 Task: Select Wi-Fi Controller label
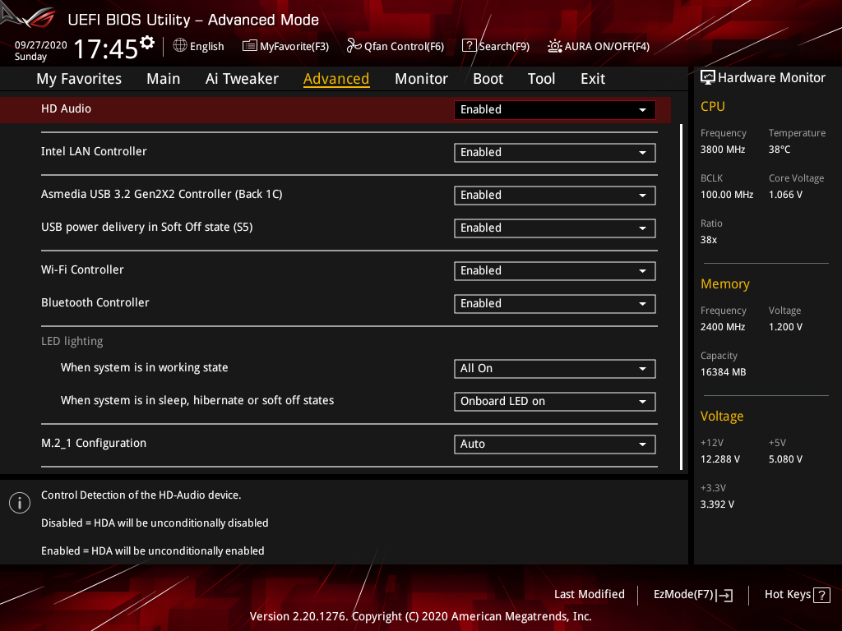tap(82, 269)
